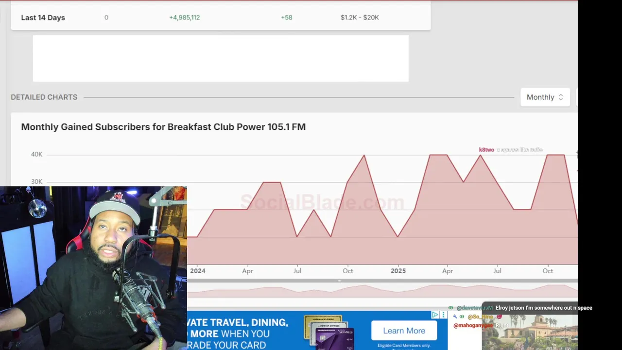The height and width of the screenshot is (350, 622).
Task: Click the 'DETAILED CHARTS' section heading
Action: (44, 97)
